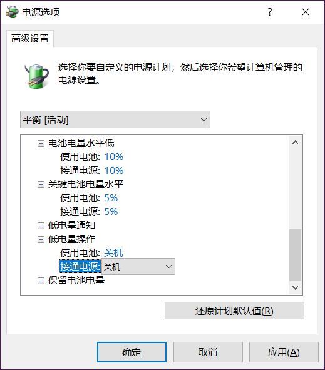Click the green battery plug icon
The width and height of the screenshot is (325, 370).
(x=38, y=76)
